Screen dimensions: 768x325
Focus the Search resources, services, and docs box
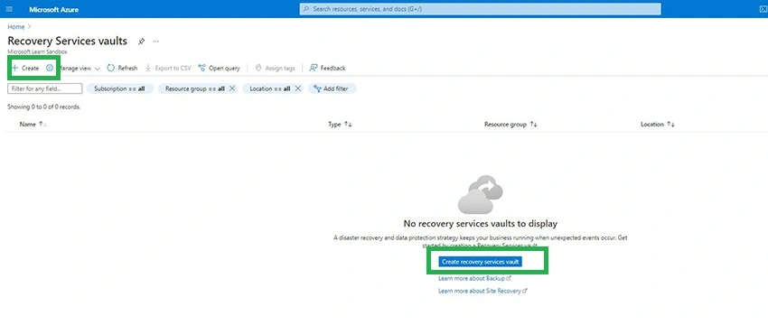pos(480,9)
